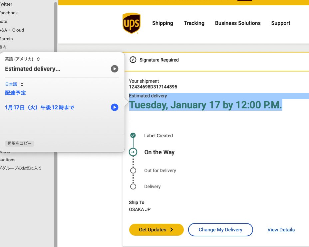Click the Out for Delivery step circle
Screen dimensions: 309x247
click(x=133, y=171)
